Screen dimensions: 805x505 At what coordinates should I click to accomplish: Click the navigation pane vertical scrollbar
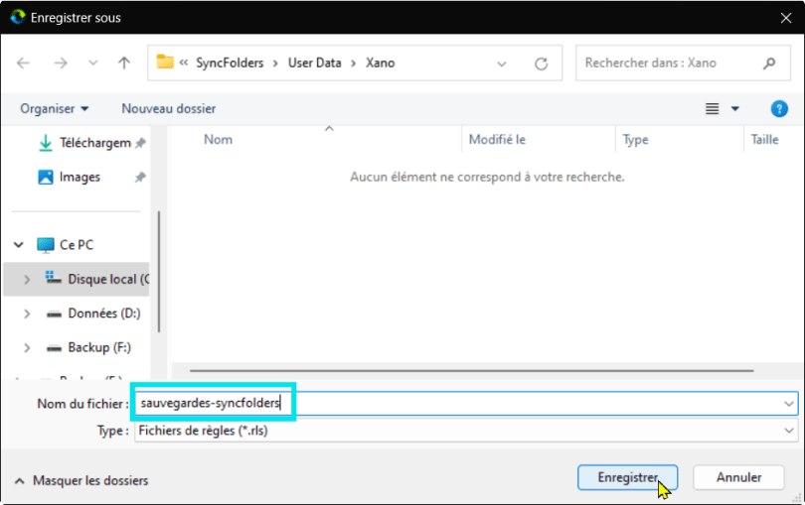click(159, 272)
